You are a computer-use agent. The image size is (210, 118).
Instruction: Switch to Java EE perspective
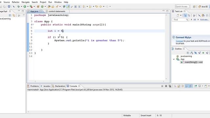pyautogui.click(x=203, y=7)
